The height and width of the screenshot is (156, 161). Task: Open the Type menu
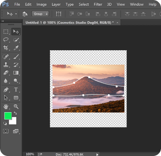[x=70, y=4]
